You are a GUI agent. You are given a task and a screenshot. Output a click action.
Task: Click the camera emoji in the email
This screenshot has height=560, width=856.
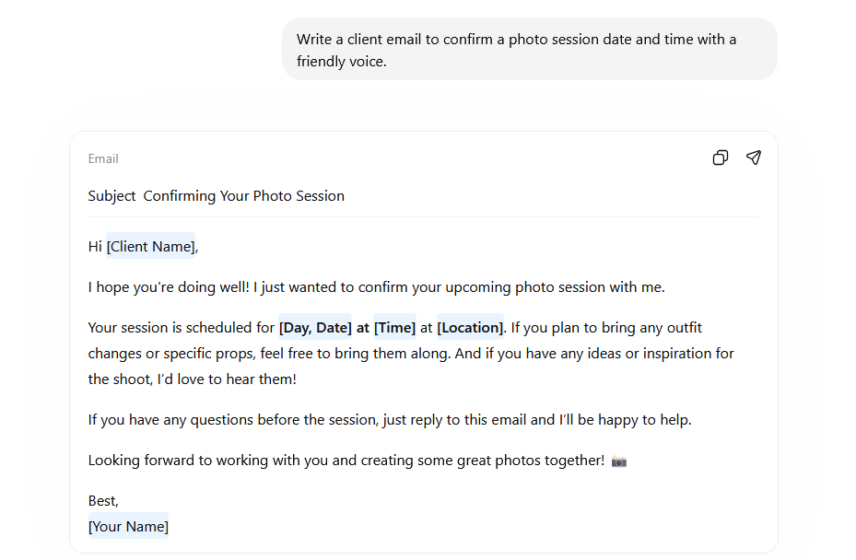[619, 461]
